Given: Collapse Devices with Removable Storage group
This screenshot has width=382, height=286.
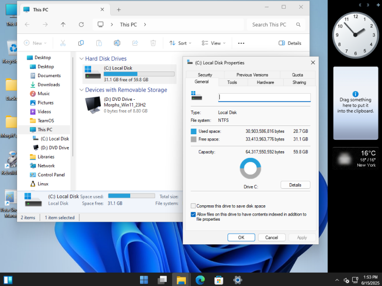Looking at the screenshot, I should coord(81,90).
